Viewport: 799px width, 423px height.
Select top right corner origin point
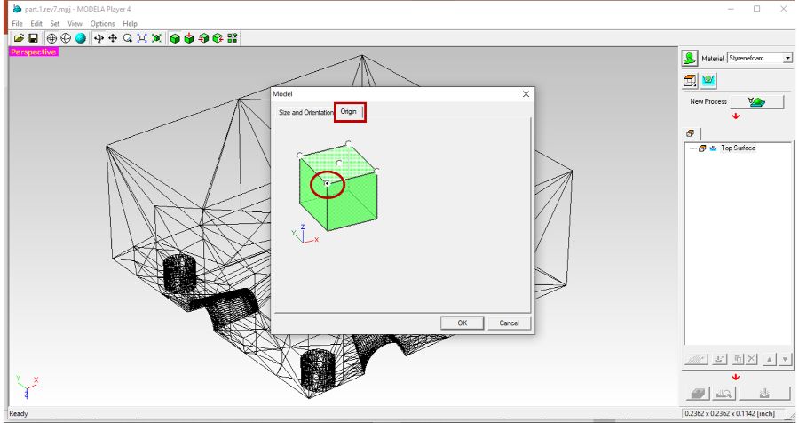pyautogui.click(x=376, y=170)
